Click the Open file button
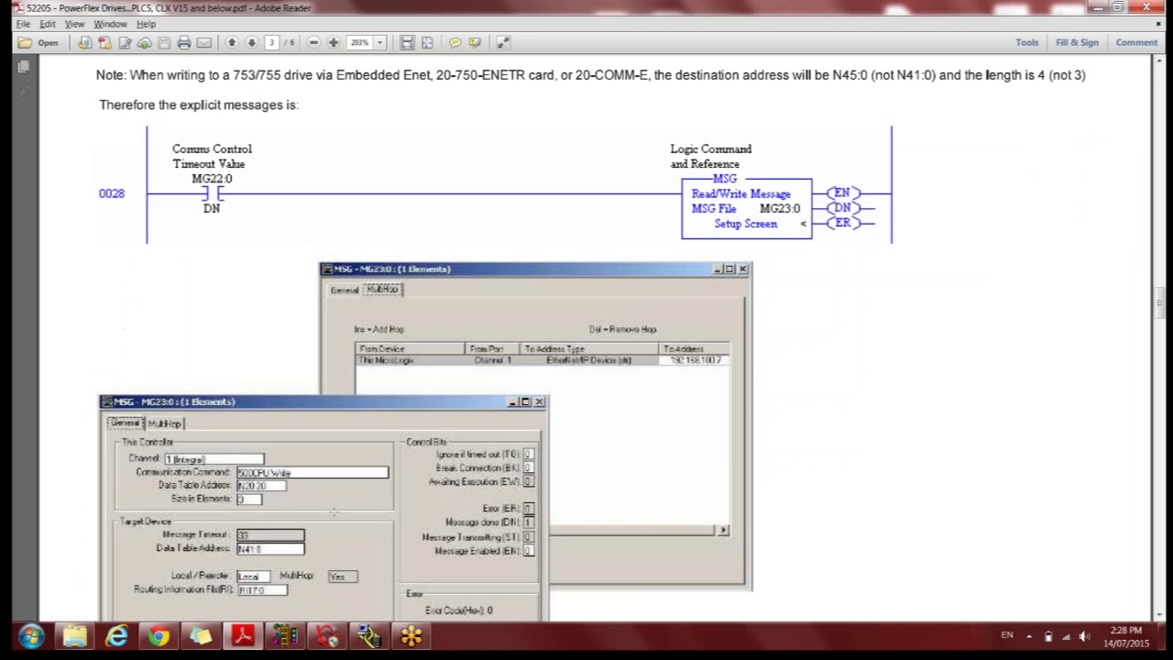The height and width of the screenshot is (660, 1173). [x=38, y=42]
